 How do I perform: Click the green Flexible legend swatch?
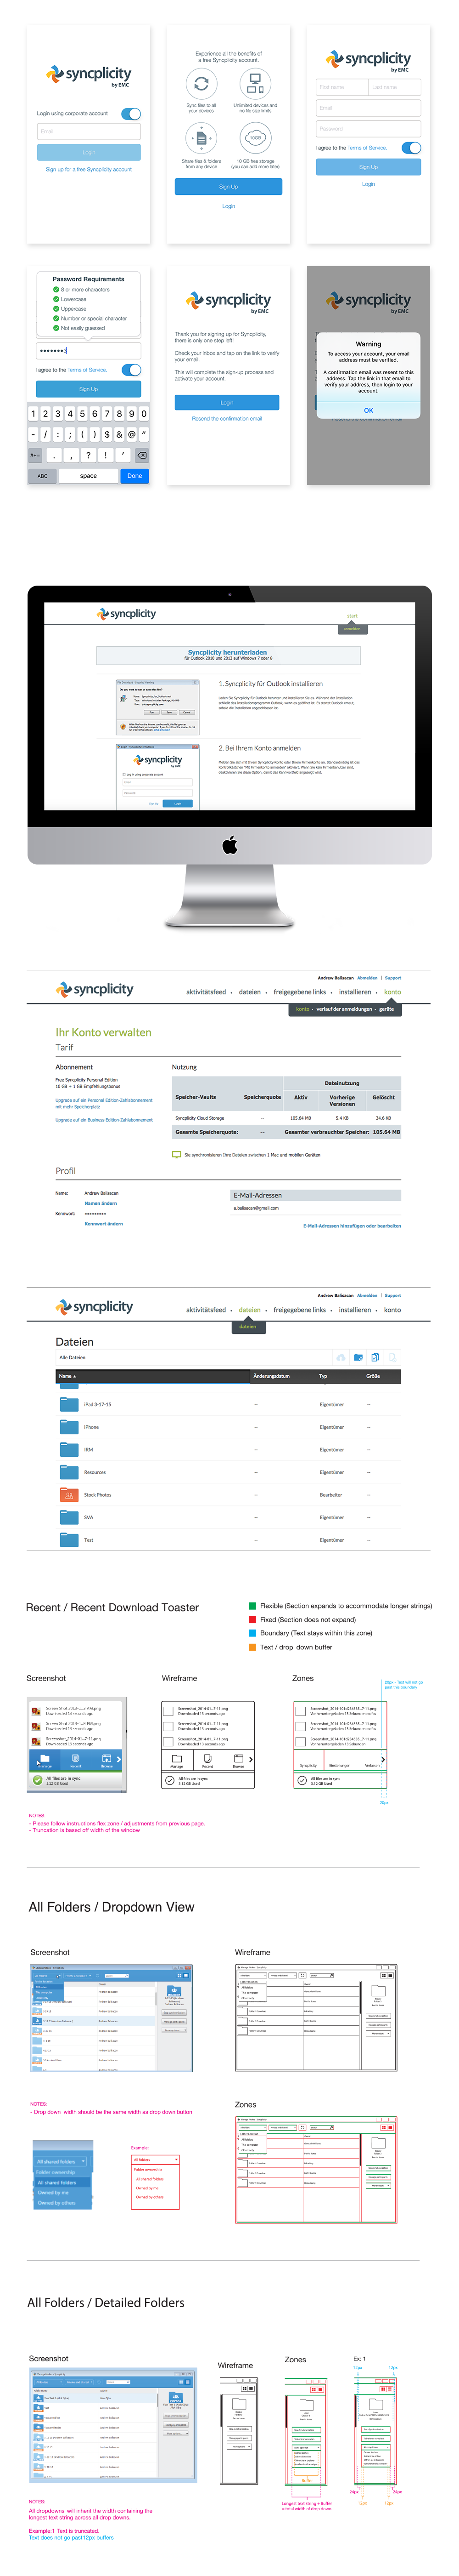point(252,1606)
